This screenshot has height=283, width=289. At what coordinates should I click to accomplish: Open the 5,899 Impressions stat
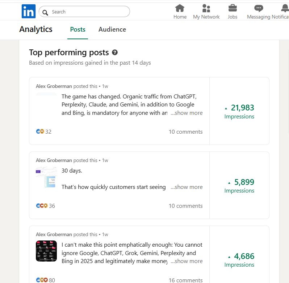point(239,186)
